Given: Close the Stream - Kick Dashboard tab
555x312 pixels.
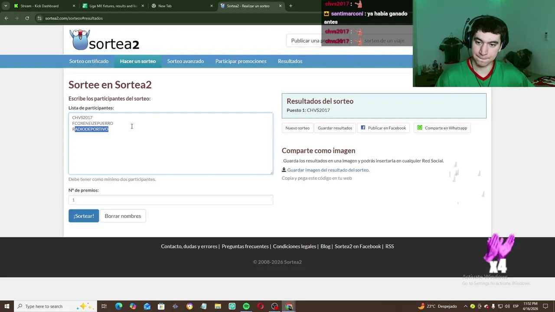Looking at the screenshot, I should (x=74, y=6).
